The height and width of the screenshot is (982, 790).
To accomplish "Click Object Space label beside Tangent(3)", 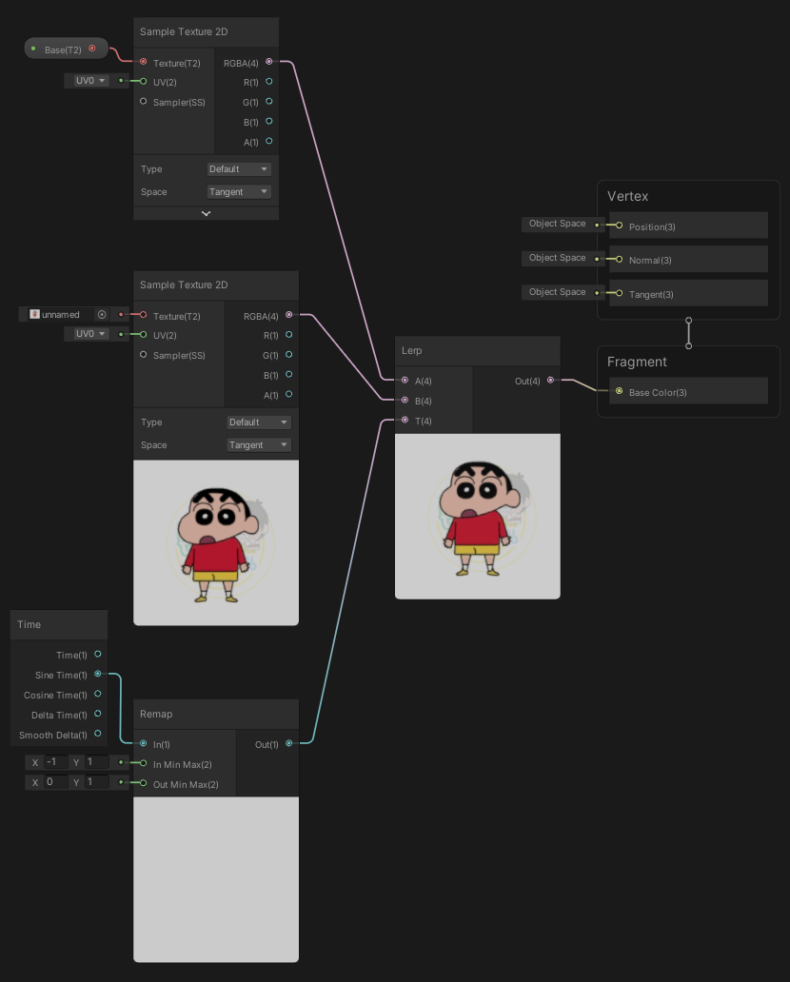I will click(557, 292).
